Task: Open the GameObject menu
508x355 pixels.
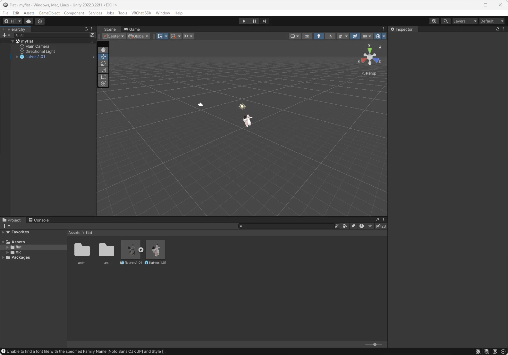Action: 49,13
